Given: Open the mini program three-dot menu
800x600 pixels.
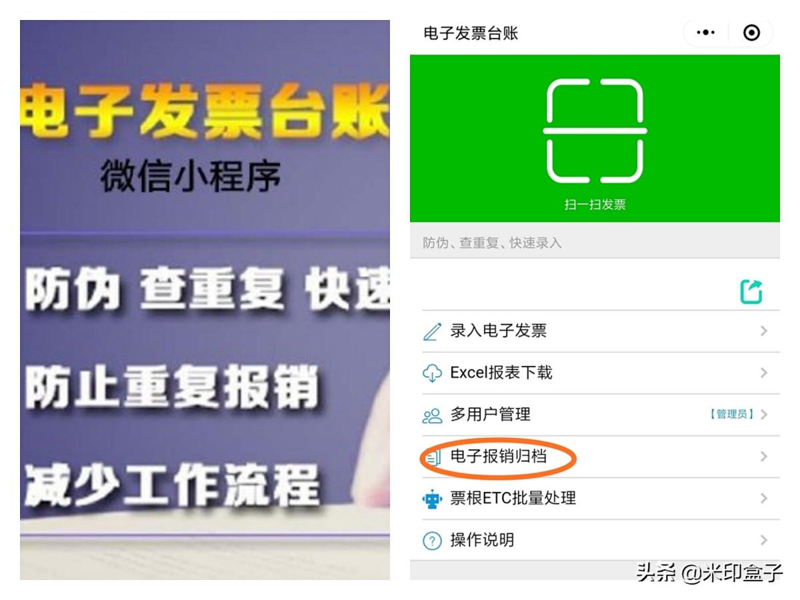Looking at the screenshot, I should [x=706, y=33].
